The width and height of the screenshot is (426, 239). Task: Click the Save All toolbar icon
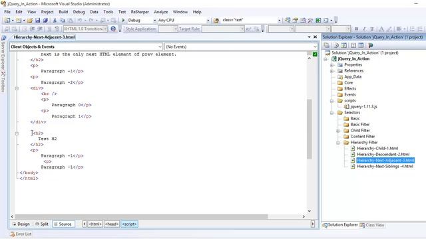(x=45, y=21)
